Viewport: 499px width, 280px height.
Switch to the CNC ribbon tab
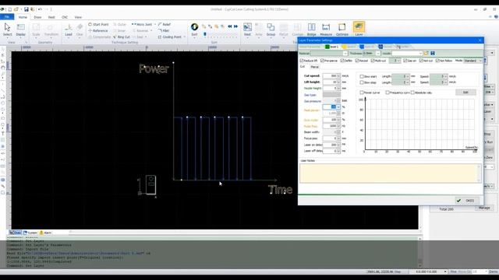tap(65, 17)
